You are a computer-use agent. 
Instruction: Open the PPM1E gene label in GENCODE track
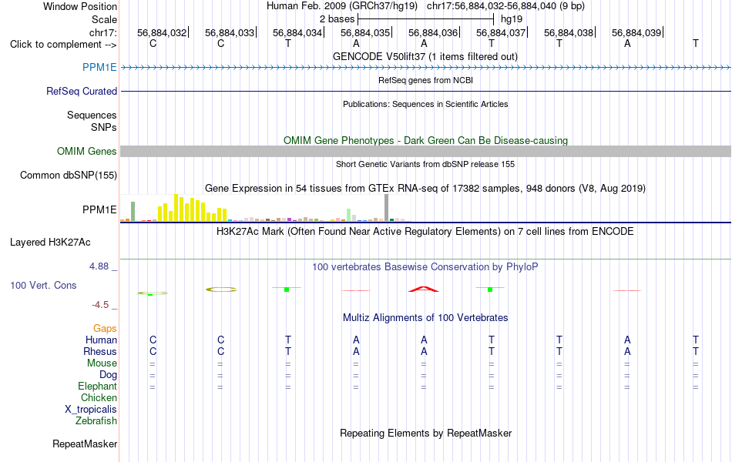(x=99, y=67)
